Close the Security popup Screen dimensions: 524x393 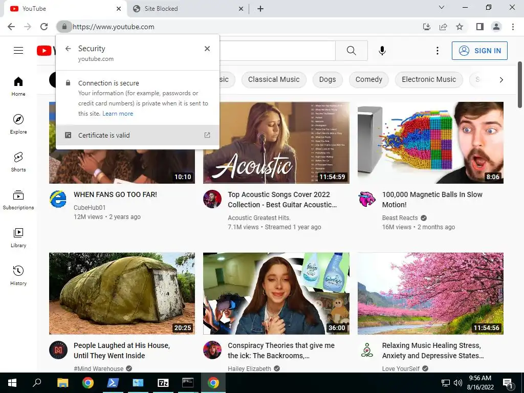(207, 49)
